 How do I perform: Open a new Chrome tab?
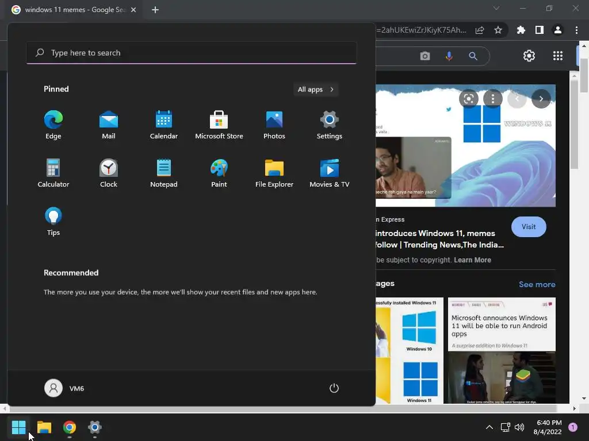tap(155, 10)
